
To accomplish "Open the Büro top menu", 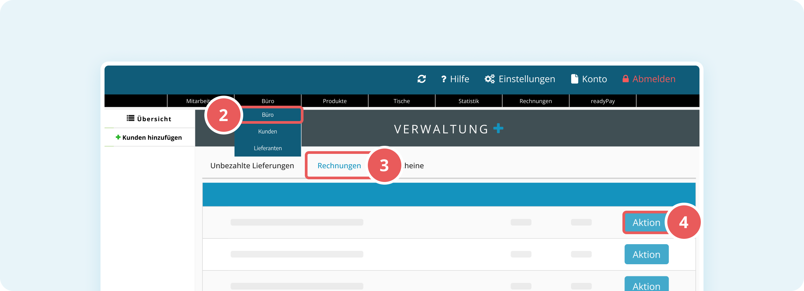I will pos(268,101).
